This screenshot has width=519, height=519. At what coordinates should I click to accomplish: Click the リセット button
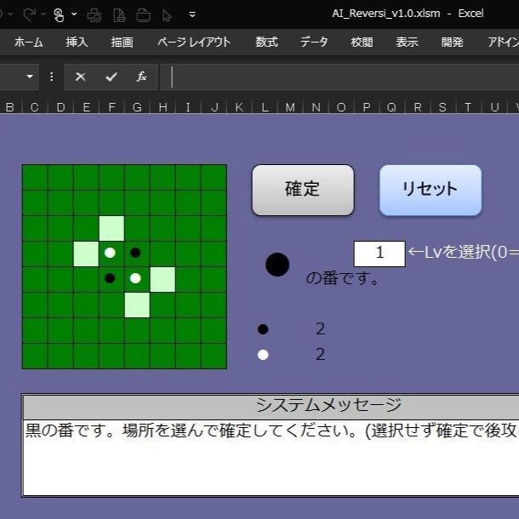click(x=431, y=190)
